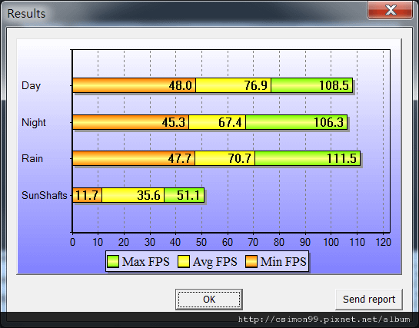This screenshot has width=419, height=328.
Task: Click the axis tick label 90
Action: pos(305,242)
